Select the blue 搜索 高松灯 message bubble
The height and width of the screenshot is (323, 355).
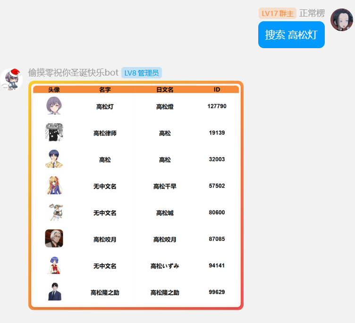(x=291, y=34)
